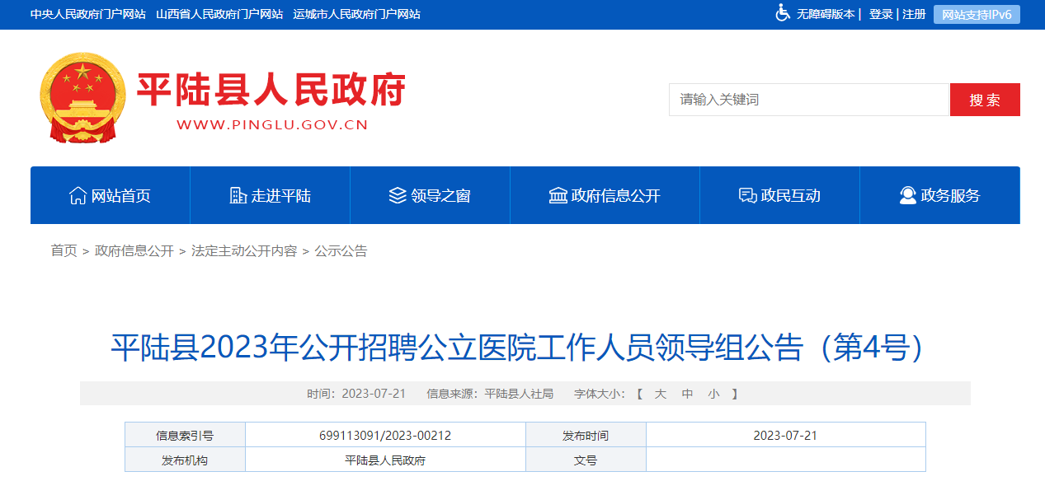The width and height of the screenshot is (1045, 481).
Task: Click the chat icon beside 政民互动
Action: point(747,196)
